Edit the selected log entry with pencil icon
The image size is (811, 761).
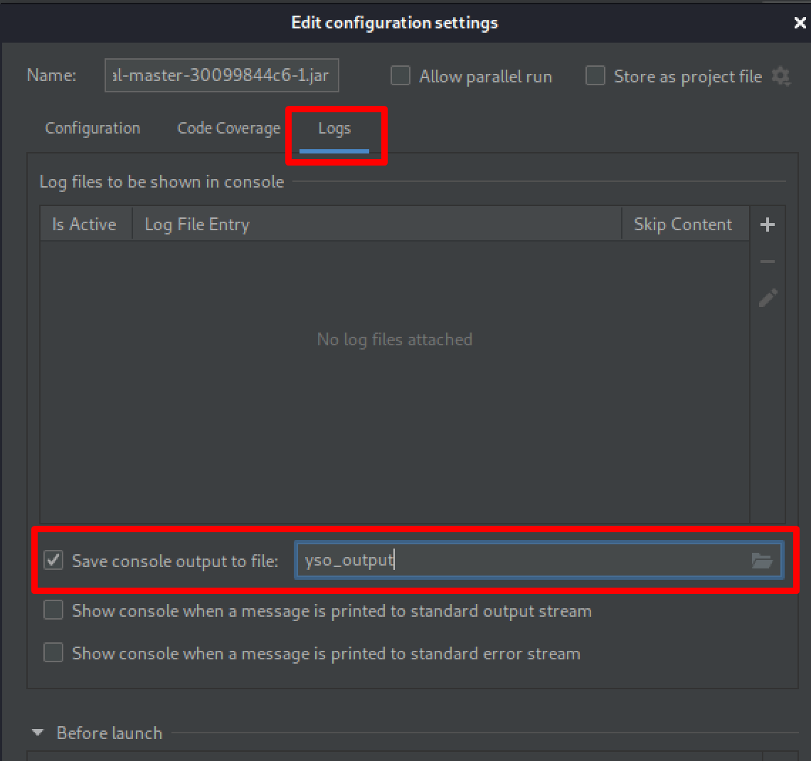pos(767,298)
